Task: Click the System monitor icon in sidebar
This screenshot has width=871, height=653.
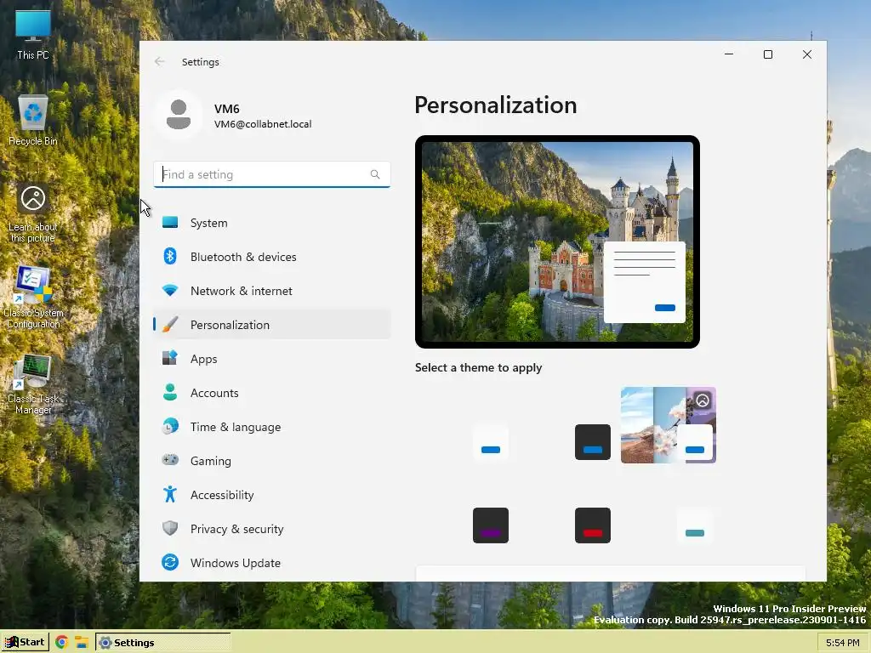Action: click(x=170, y=223)
